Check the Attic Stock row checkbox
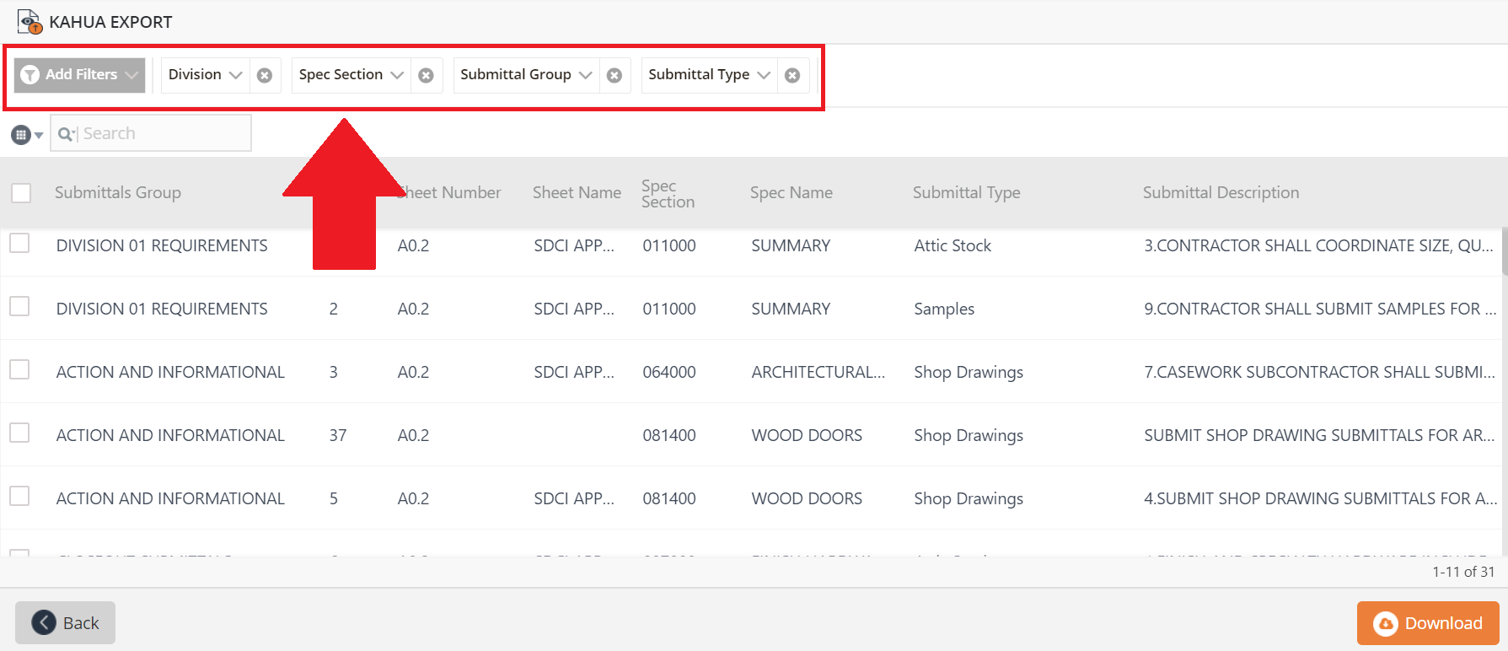The height and width of the screenshot is (651, 1508). point(19,243)
